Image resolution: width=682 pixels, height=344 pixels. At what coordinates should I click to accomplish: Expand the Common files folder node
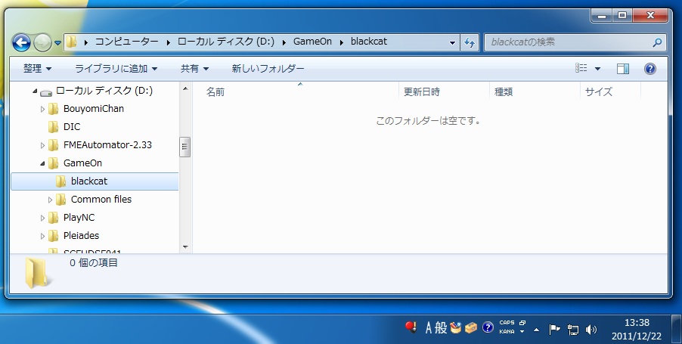pos(51,200)
